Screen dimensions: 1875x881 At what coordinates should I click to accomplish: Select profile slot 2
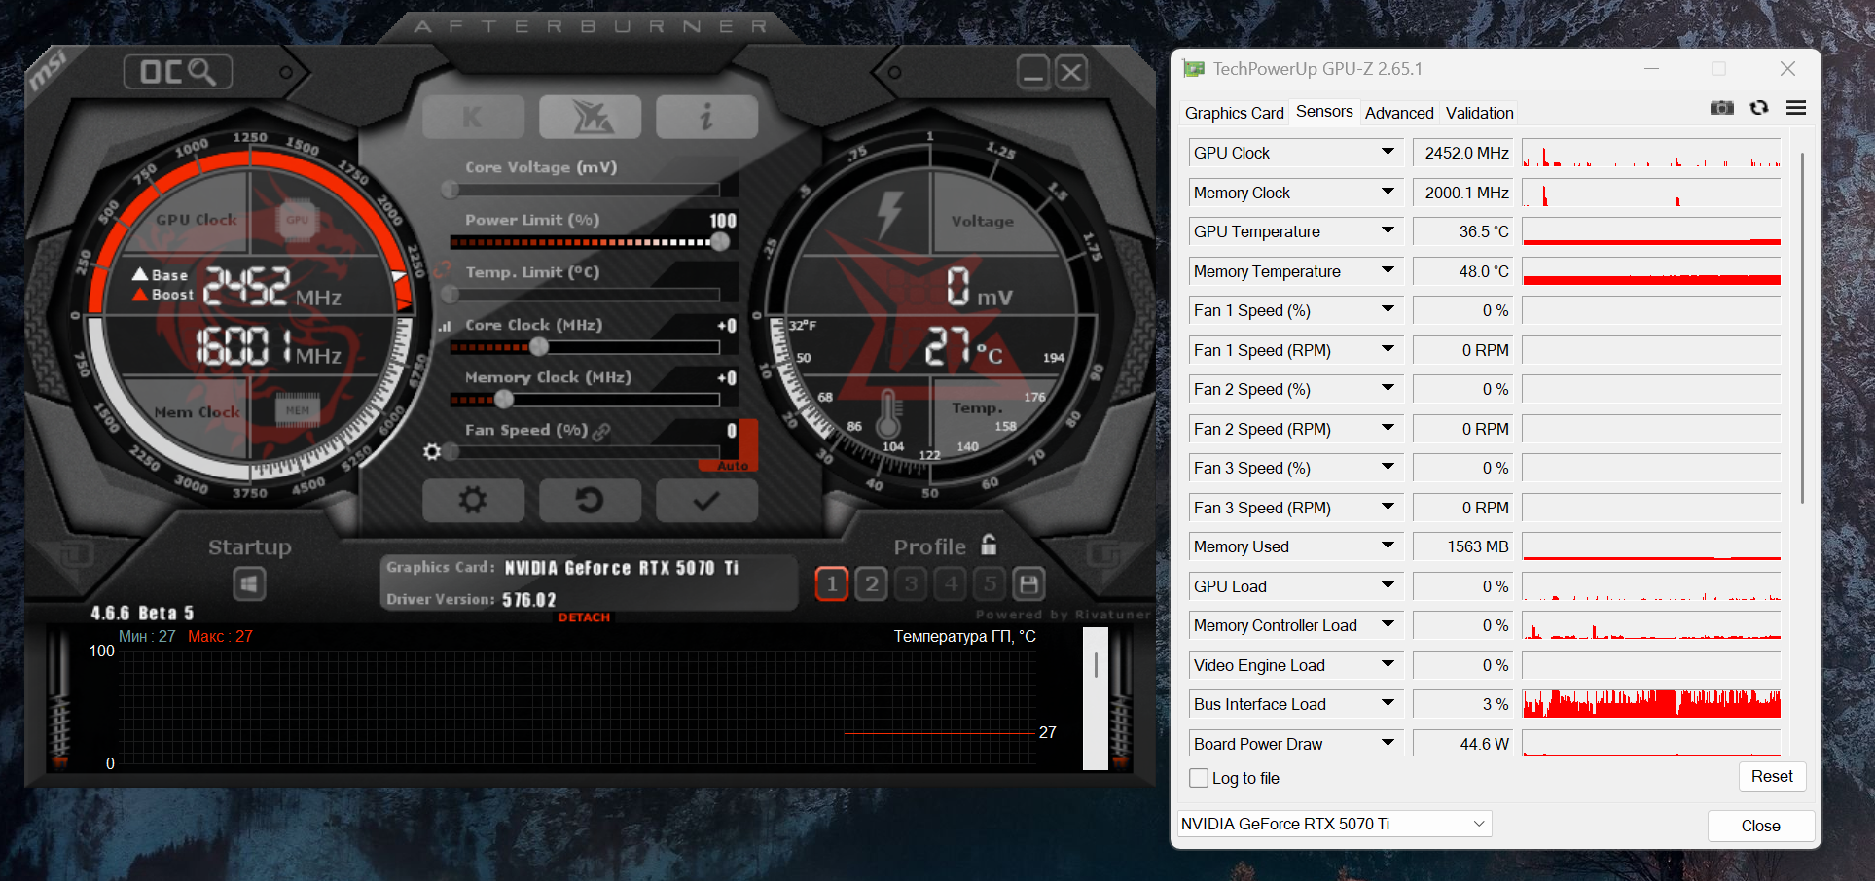point(872,583)
